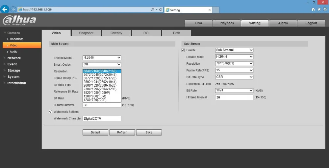Open the Live view tab

[x=198, y=23]
